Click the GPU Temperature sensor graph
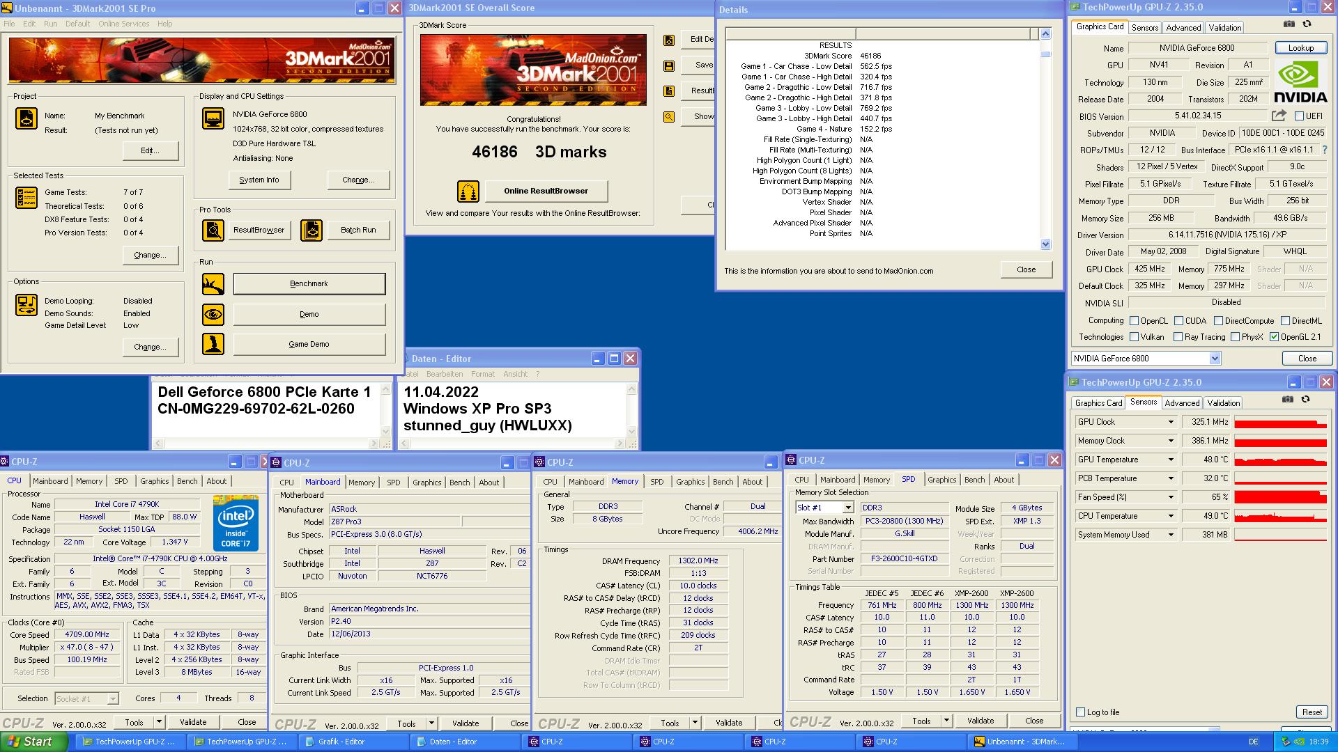This screenshot has width=1338, height=752. [x=1280, y=460]
